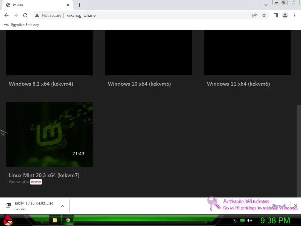Click the address bar URL kekvm.glitch.me
Image resolution: width=301 pixels, height=226 pixels.
click(81, 15)
